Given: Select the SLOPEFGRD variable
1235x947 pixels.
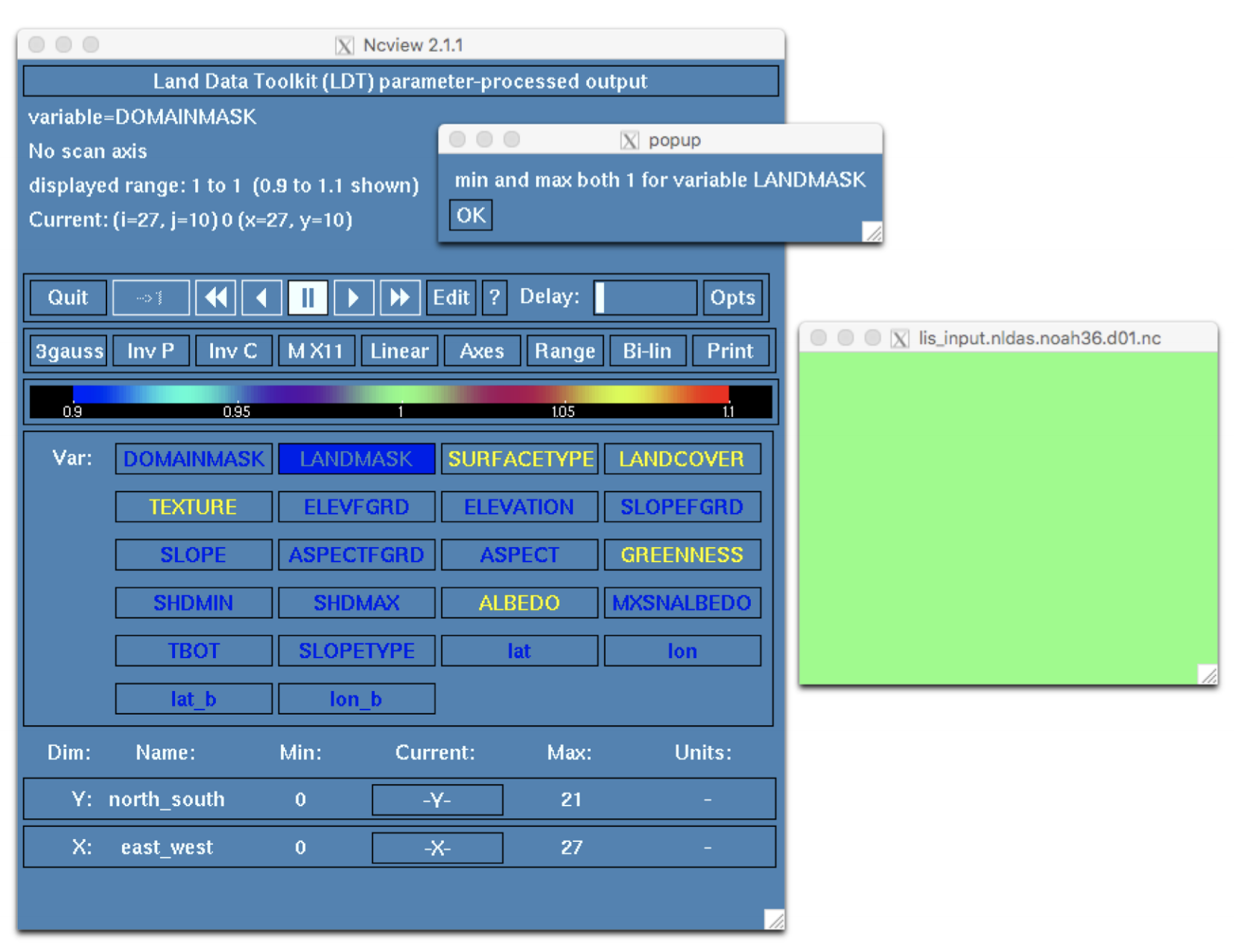Looking at the screenshot, I should coord(682,507).
